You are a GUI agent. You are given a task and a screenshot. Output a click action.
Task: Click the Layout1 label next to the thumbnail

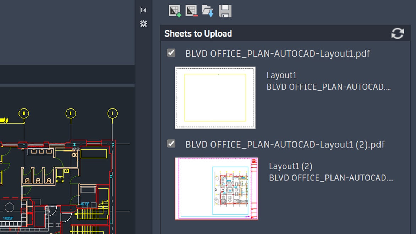281,75
